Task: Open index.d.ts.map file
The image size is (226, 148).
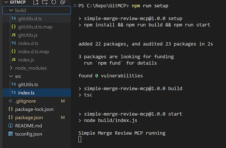Action: click(x=33, y=52)
